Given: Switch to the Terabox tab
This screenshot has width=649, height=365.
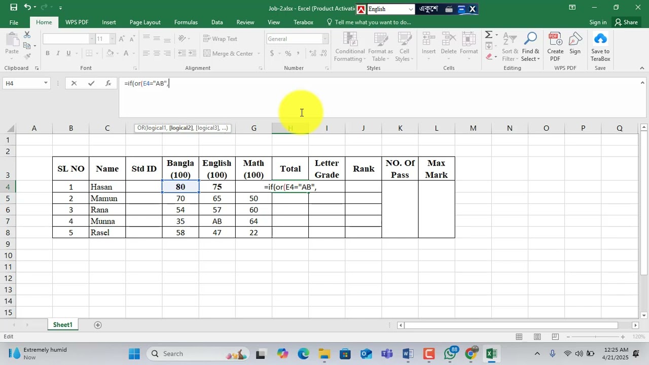Looking at the screenshot, I should click(303, 22).
